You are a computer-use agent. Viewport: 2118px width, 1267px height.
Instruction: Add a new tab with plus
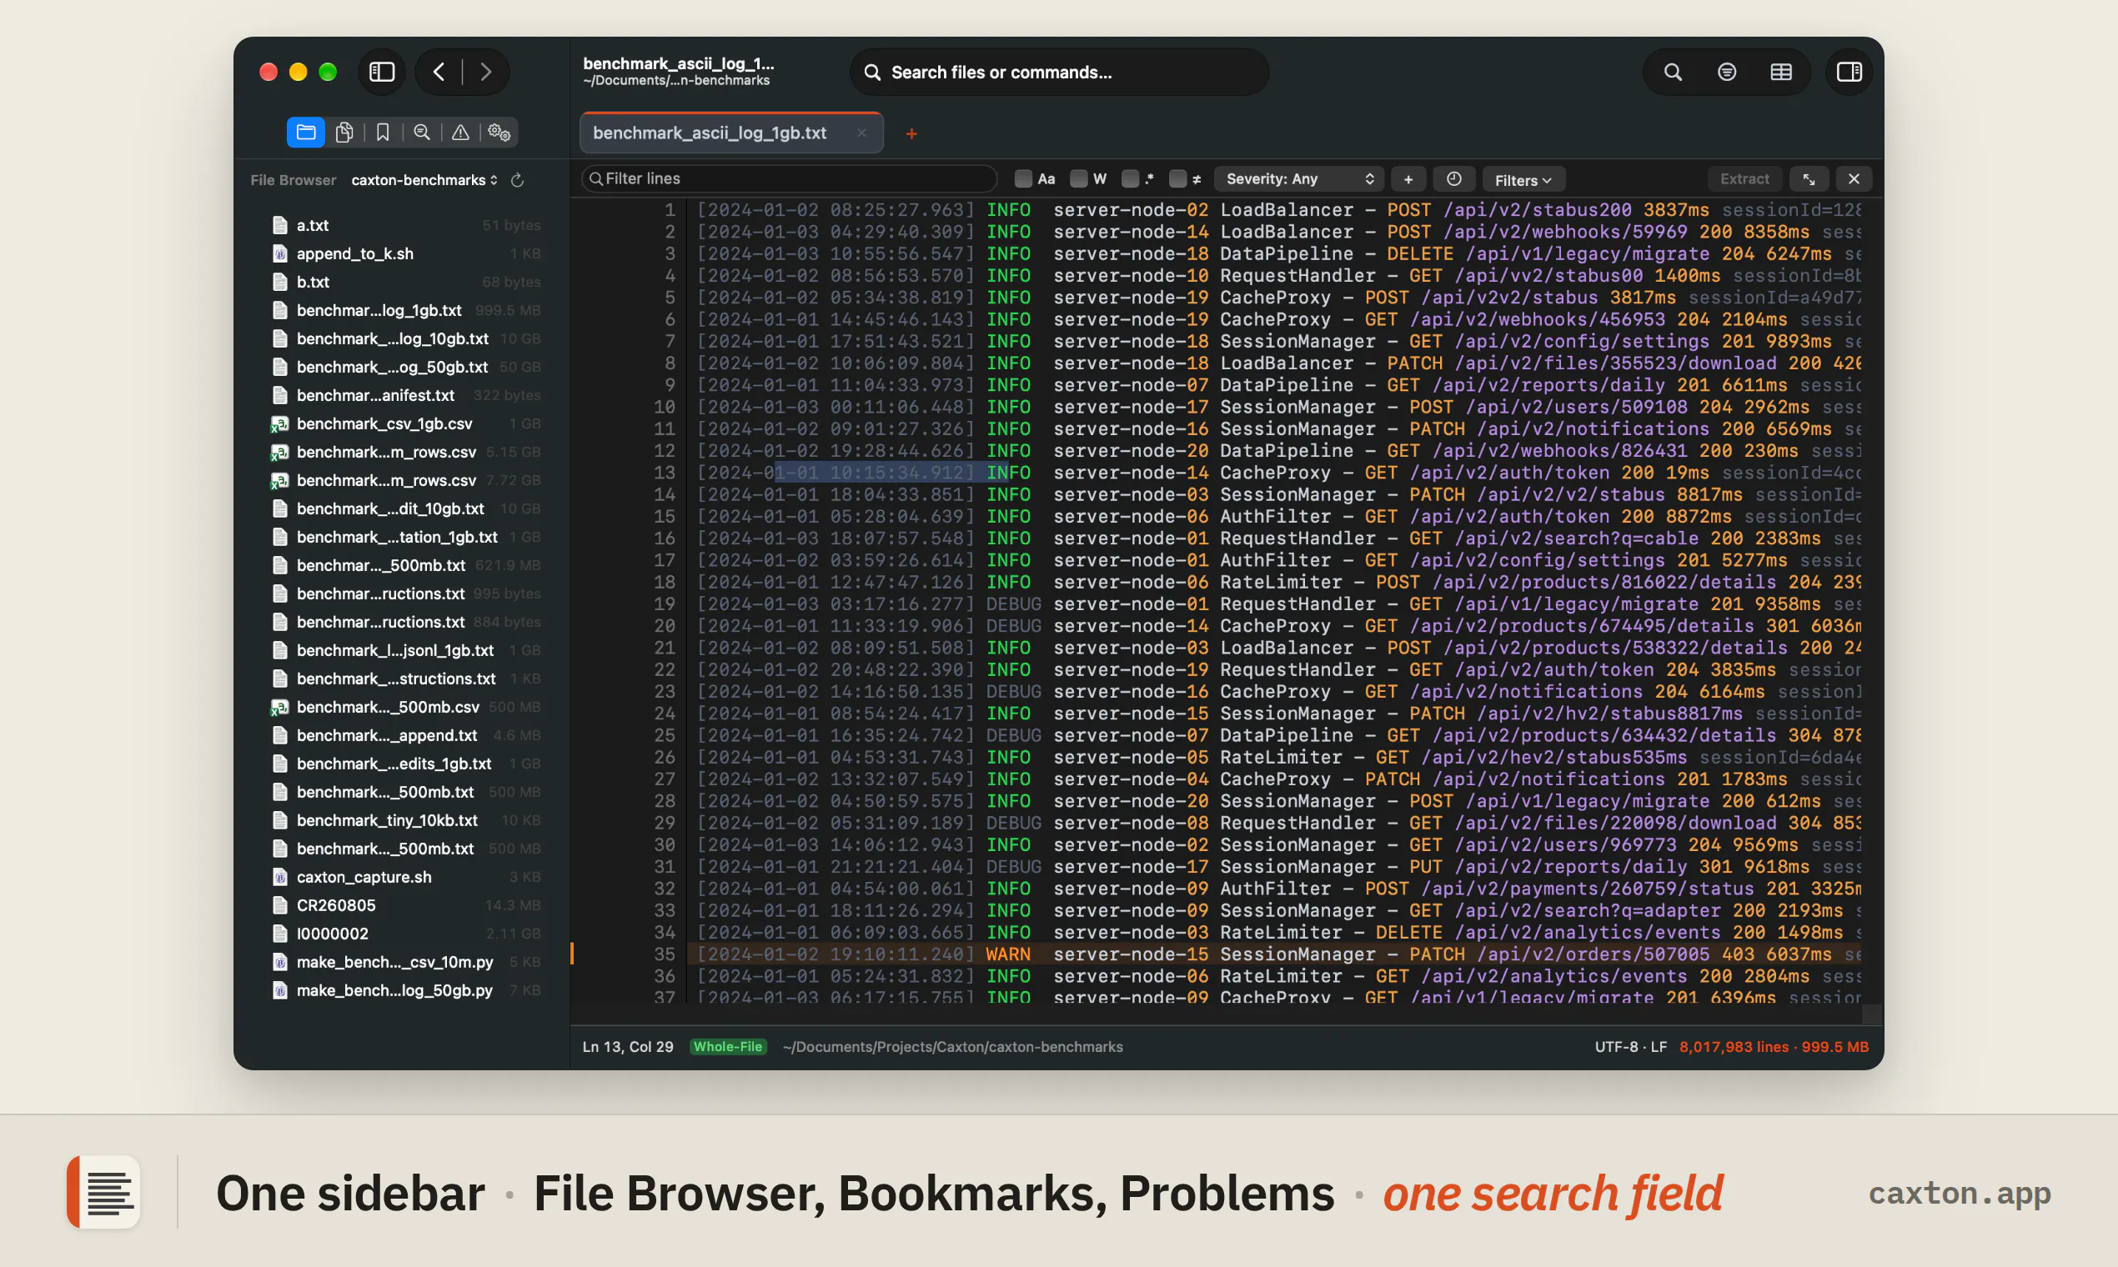click(911, 134)
